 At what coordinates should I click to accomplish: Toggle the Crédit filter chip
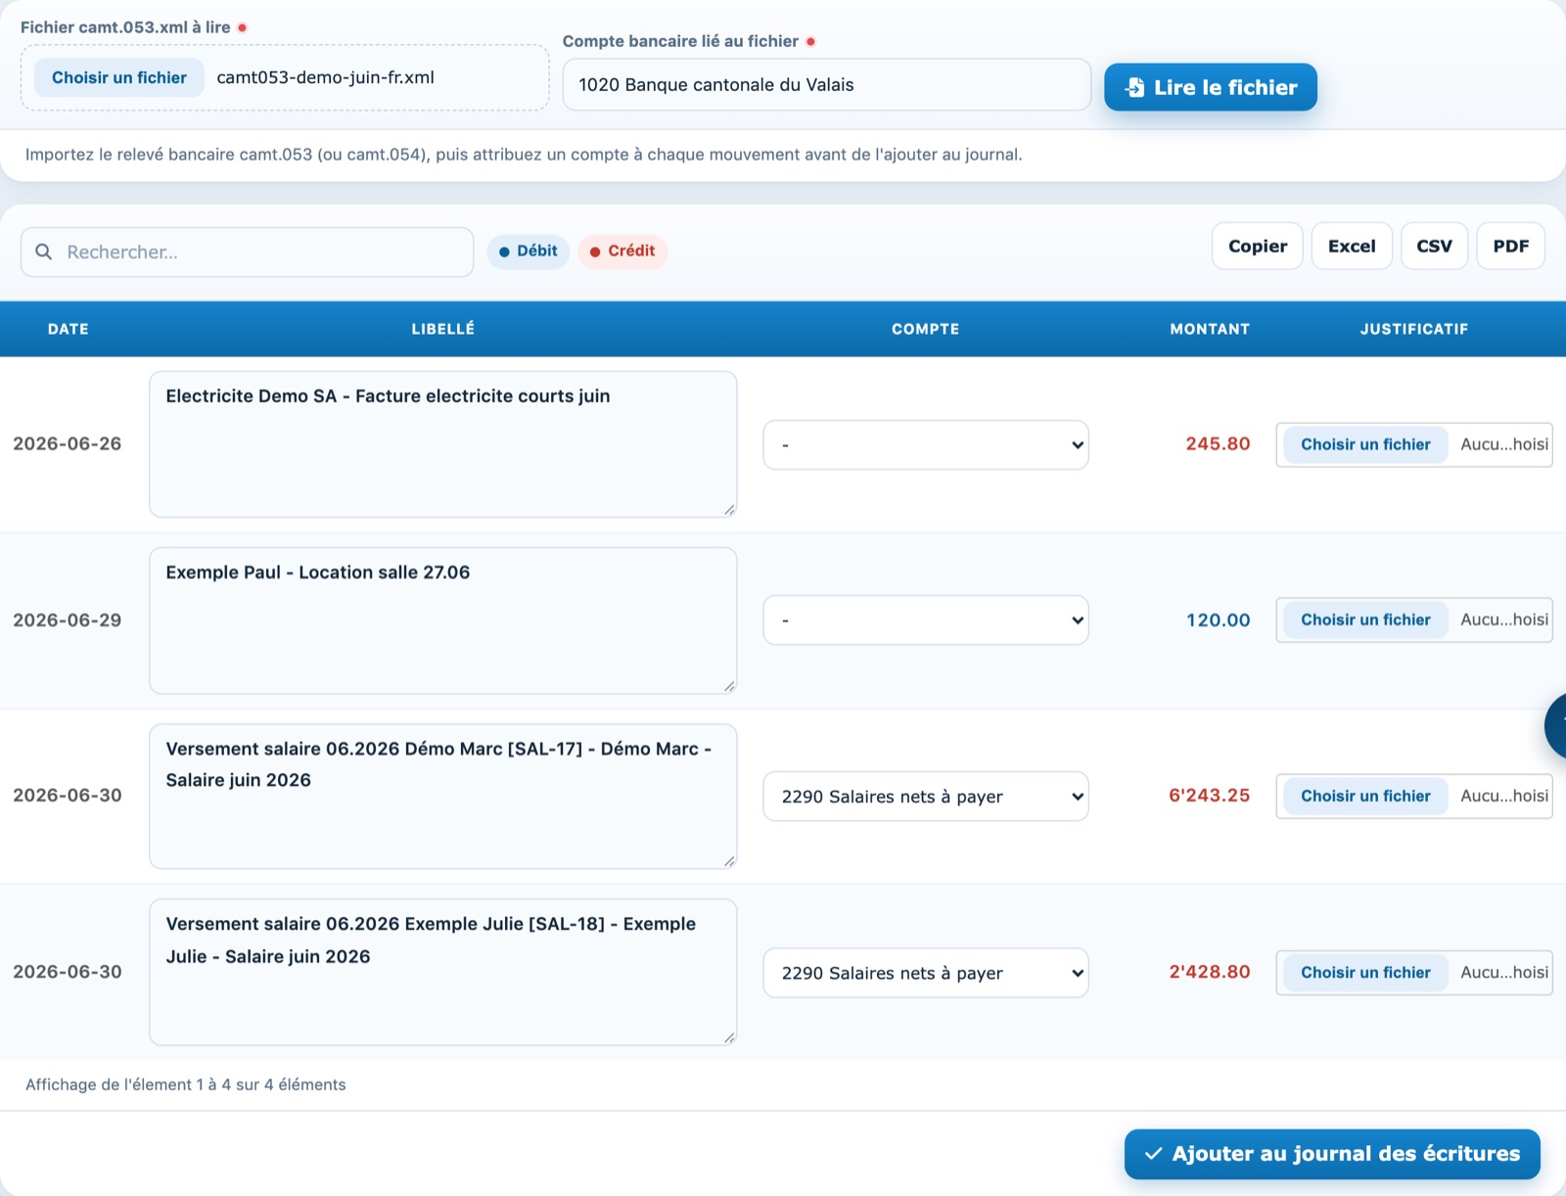pyautogui.click(x=622, y=252)
